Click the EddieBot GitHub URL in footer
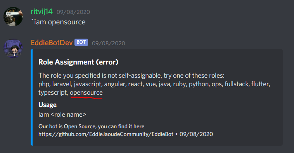Screen dimensions: 294x153 [106, 134]
